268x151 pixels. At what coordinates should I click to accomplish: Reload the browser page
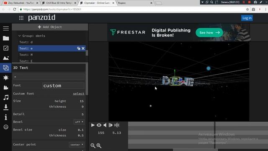pos(15,9)
